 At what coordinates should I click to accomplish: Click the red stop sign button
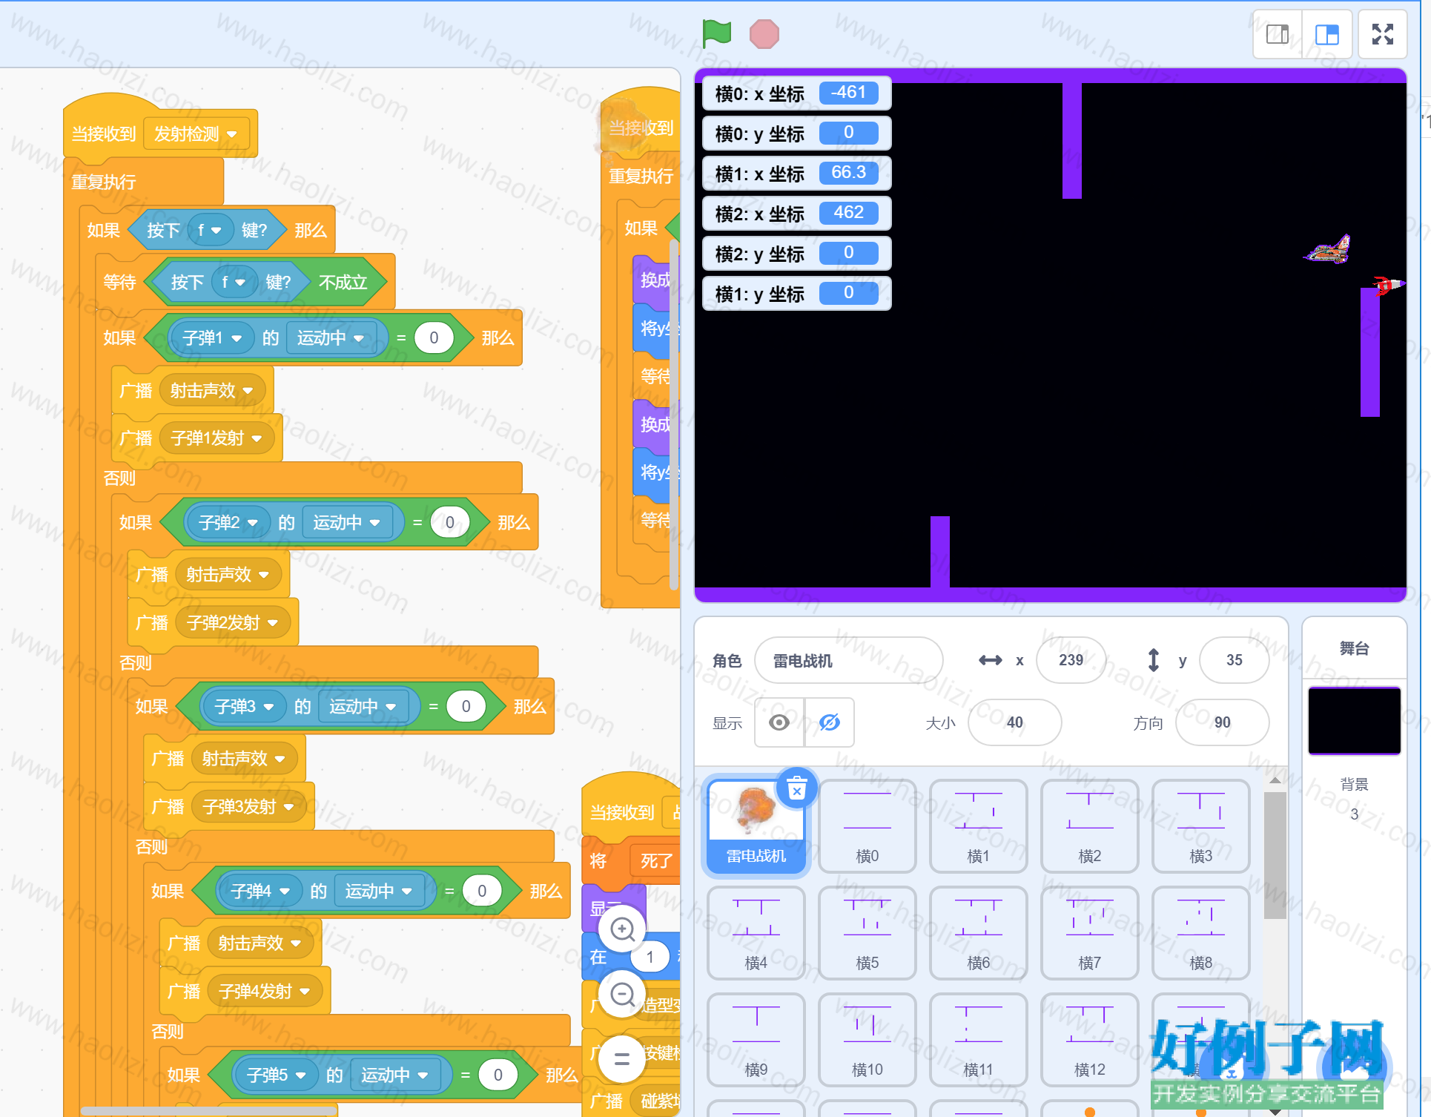coord(764,34)
